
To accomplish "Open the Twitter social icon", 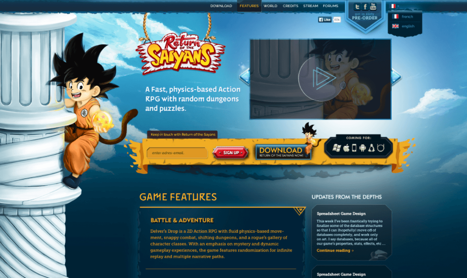I will (x=357, y=7).
